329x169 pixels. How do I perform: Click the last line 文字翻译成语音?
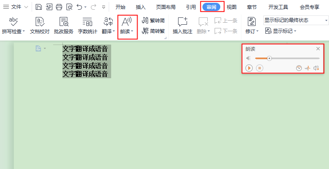click(85, 74)
